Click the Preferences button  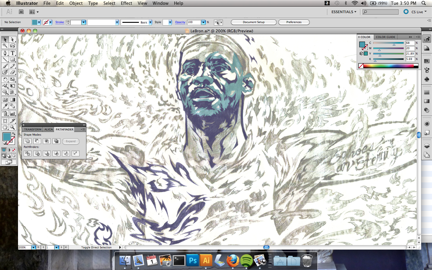(294, 22)
